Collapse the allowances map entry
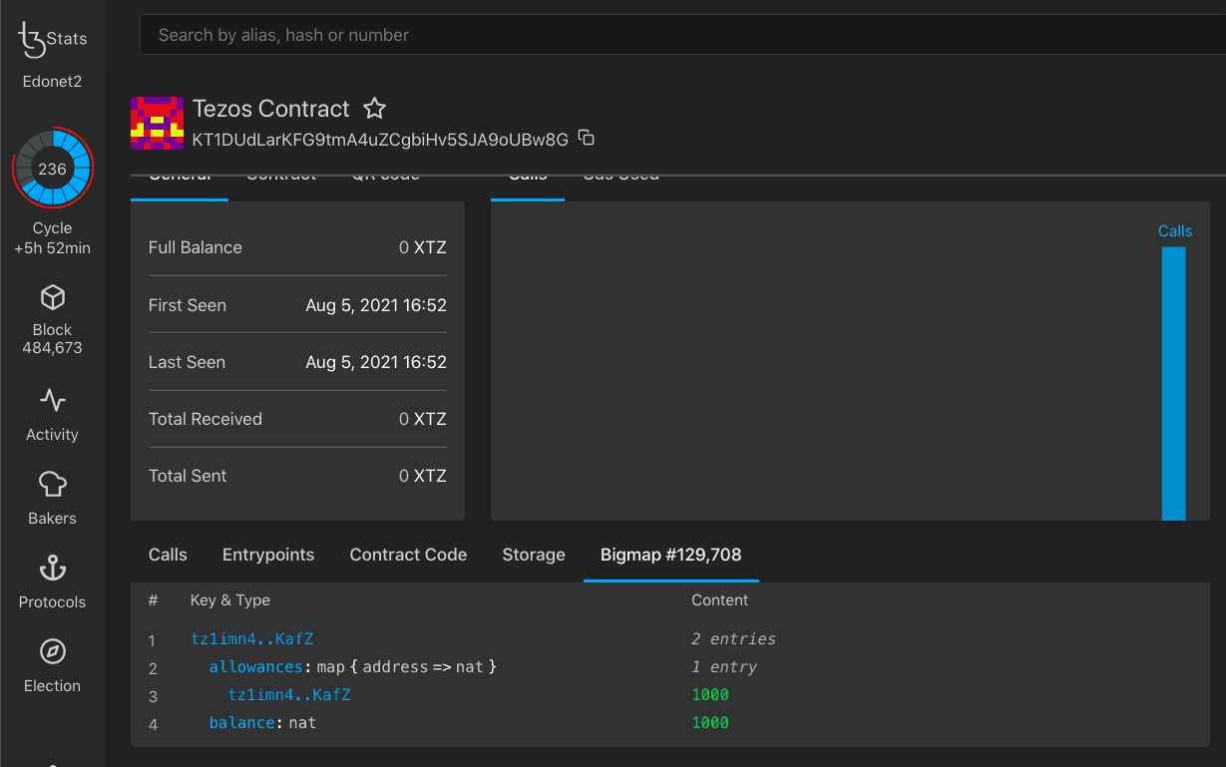The width and height of the screenshot is (1226, 767). (255, 667)
